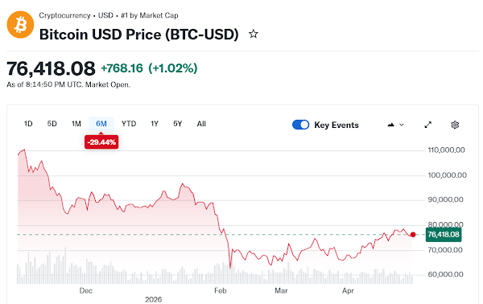Select the 6M range tab
Screen dimensions: 483x304
[101, 124]
